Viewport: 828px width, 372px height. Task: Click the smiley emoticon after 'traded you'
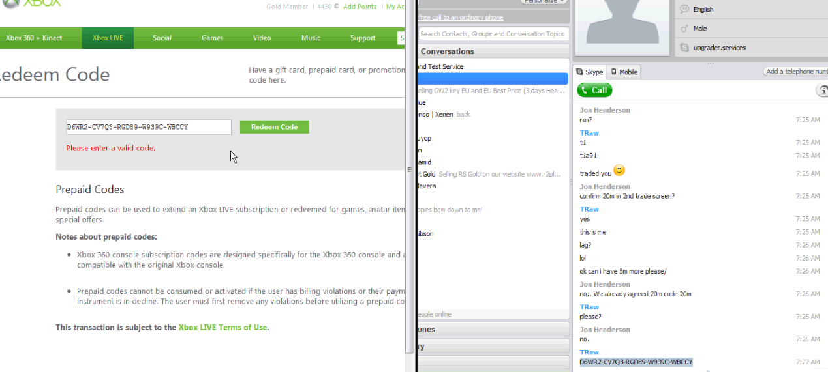pyautogui.click(x=619, y=171)
